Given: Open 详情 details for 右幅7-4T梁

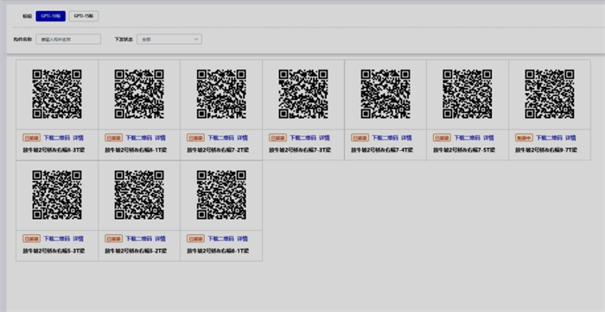Looking at the screenshot, I should pyautogui.click(x=406, y=138).
